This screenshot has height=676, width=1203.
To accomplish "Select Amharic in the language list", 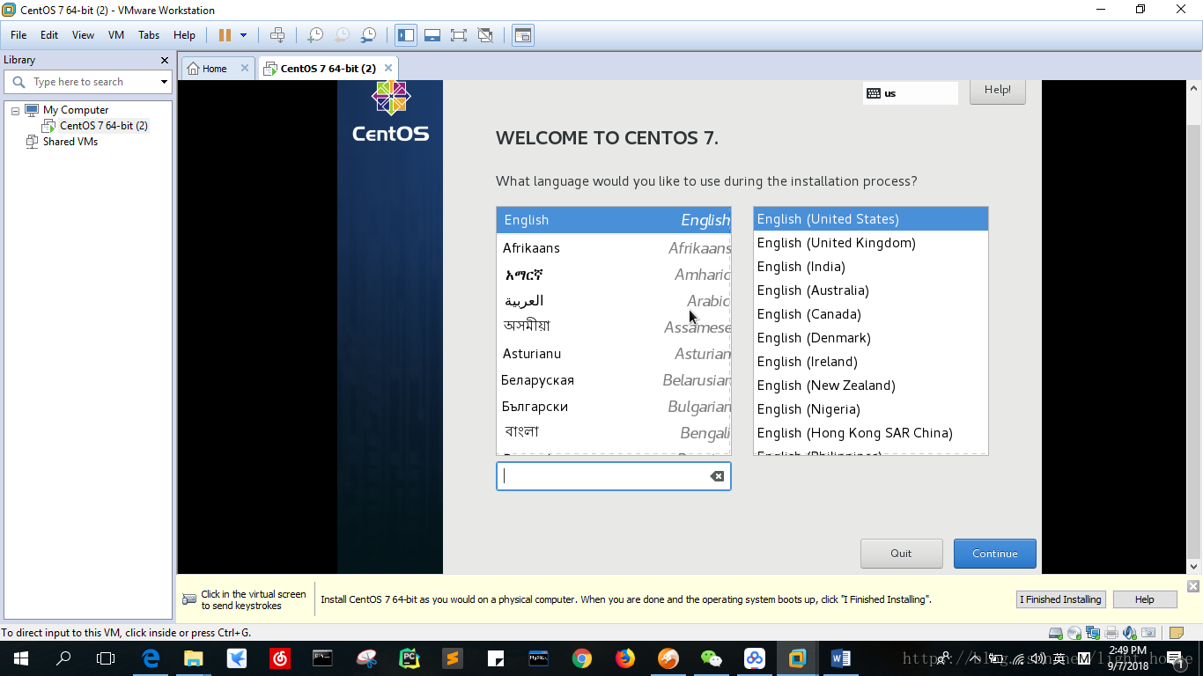I will (614, 275).
